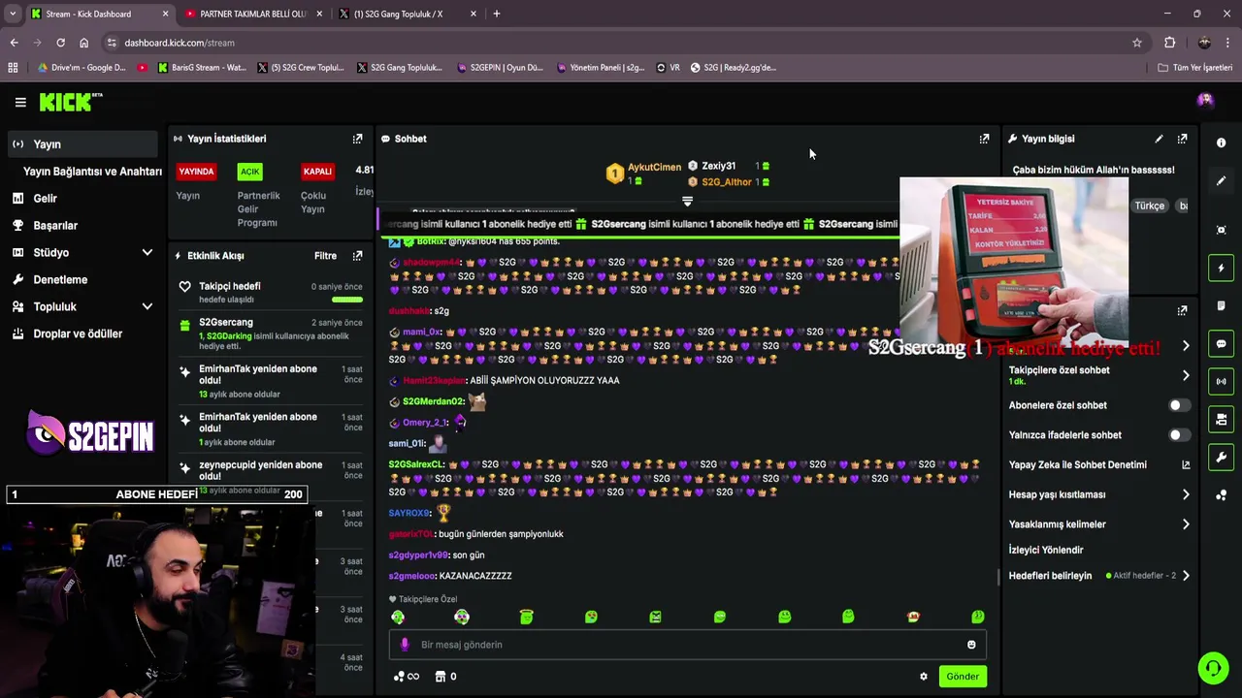Click the three-dots points icon in the right rail
Image resolution: width=1242 pixels, height=698 pixels.
[1221, 495]
